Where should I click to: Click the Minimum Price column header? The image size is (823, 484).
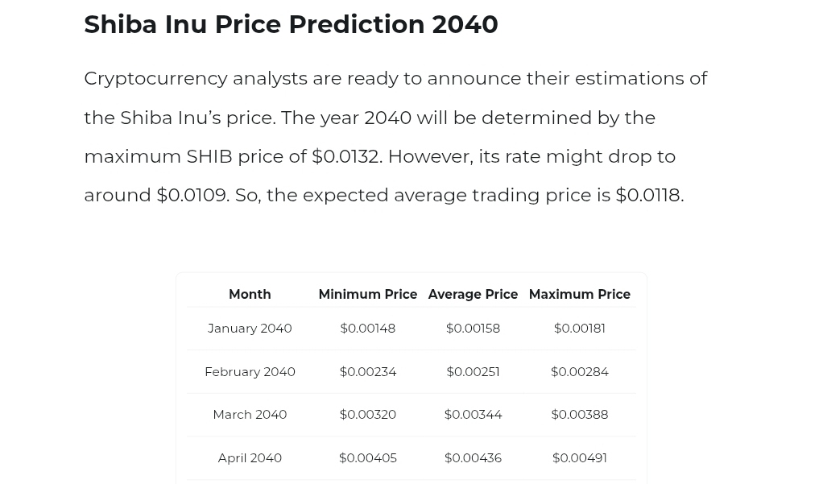[367, 295]
